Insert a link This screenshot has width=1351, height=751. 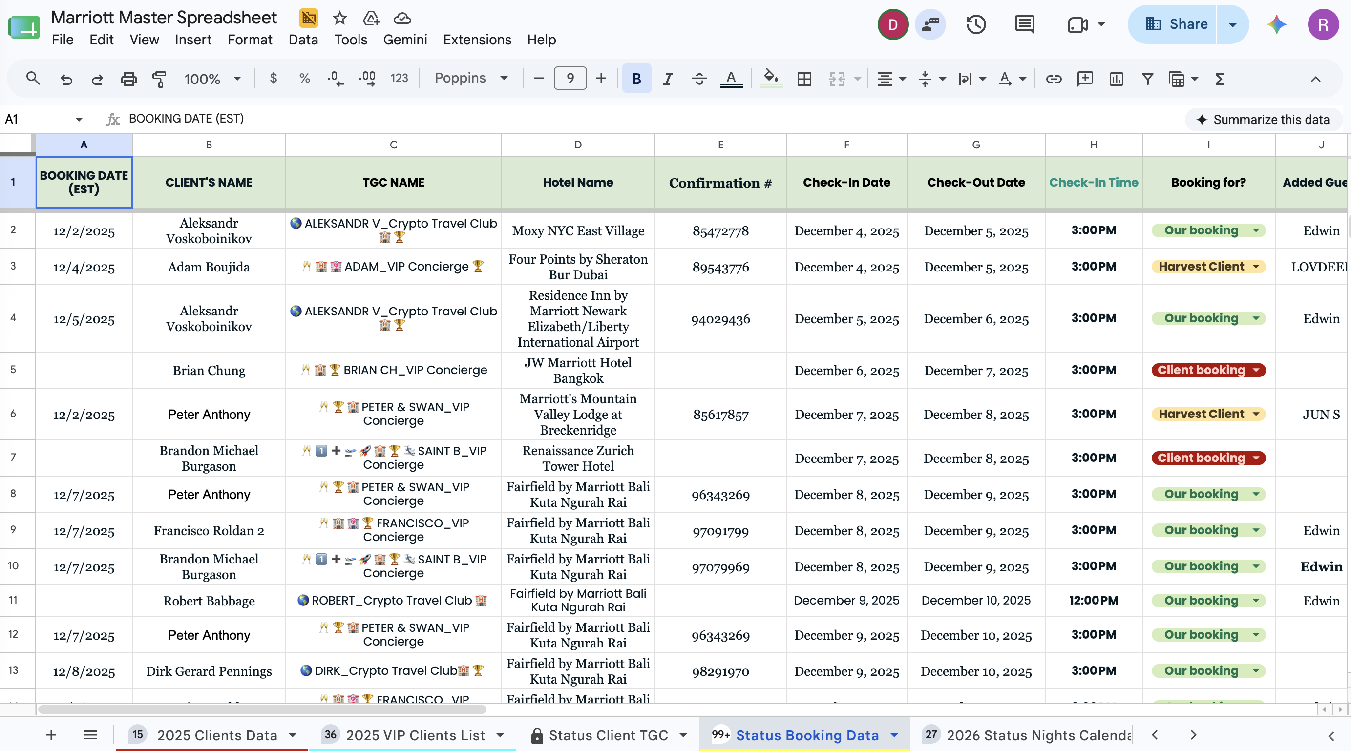(1054, 79)
